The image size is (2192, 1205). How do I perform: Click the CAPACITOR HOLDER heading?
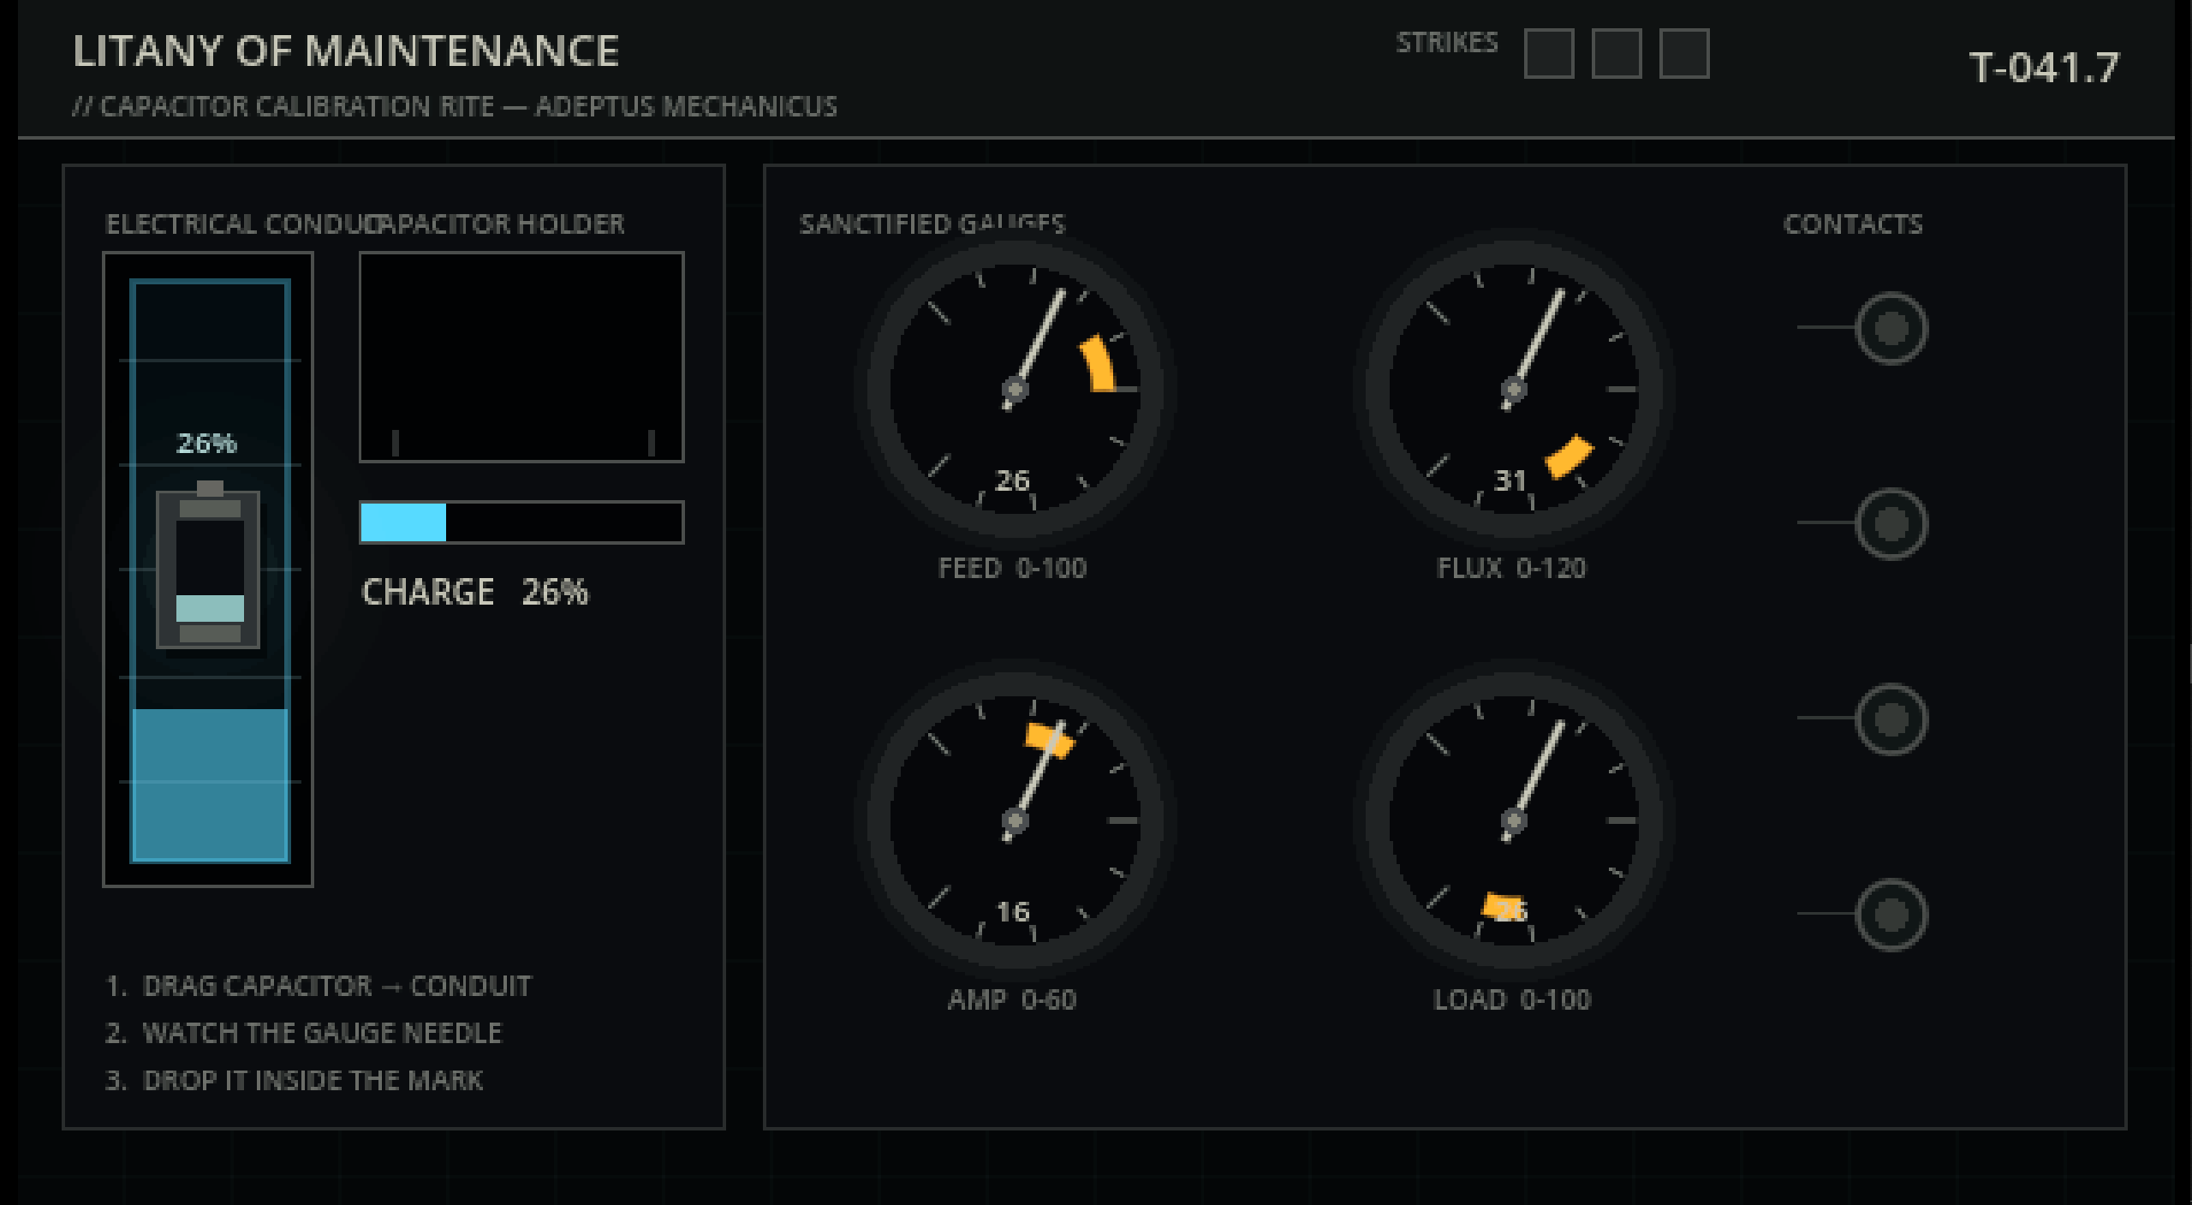point(495,224)
